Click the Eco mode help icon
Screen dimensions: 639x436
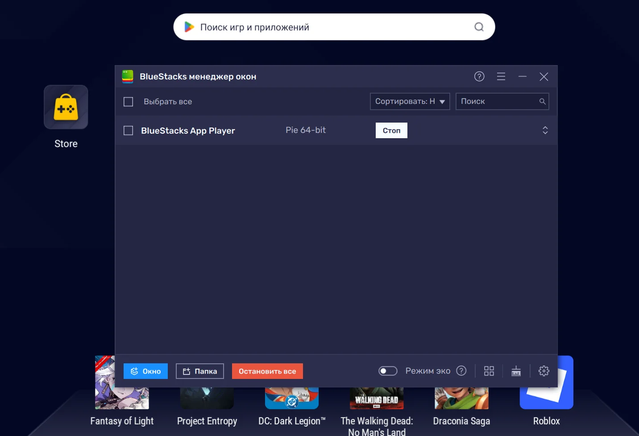tap(461, 371)
